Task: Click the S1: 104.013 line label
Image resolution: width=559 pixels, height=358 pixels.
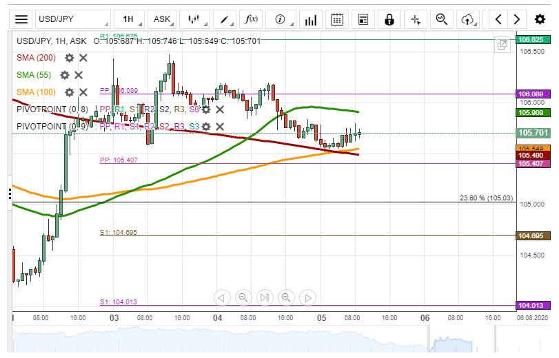Action: point(119,302)
